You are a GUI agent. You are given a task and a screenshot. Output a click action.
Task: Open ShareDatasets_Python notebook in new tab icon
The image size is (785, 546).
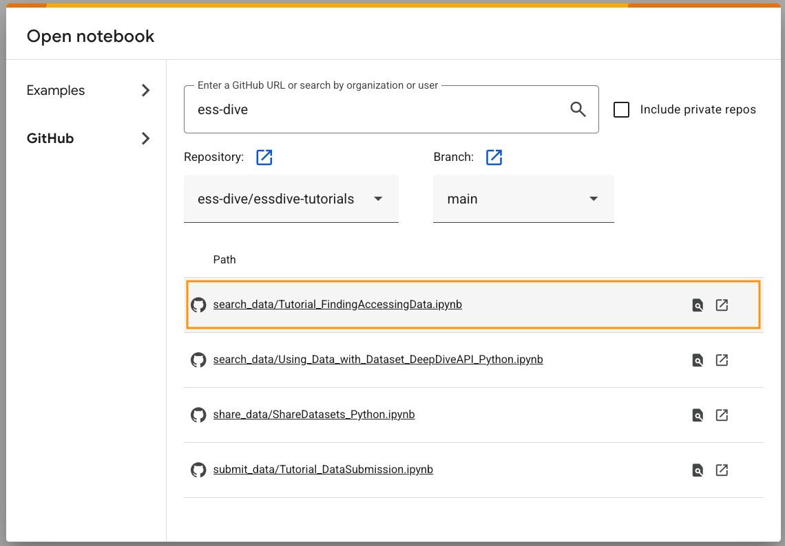pyautogui.click(x=722, y=415)
